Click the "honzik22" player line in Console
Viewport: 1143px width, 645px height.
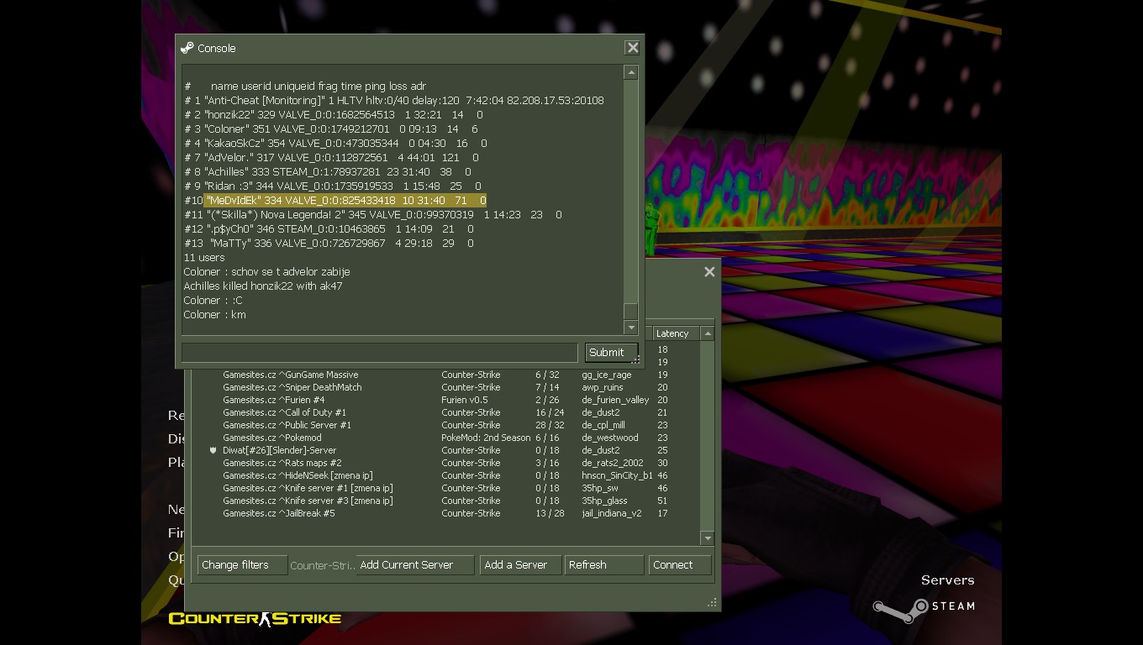click(x=334, y=114)
